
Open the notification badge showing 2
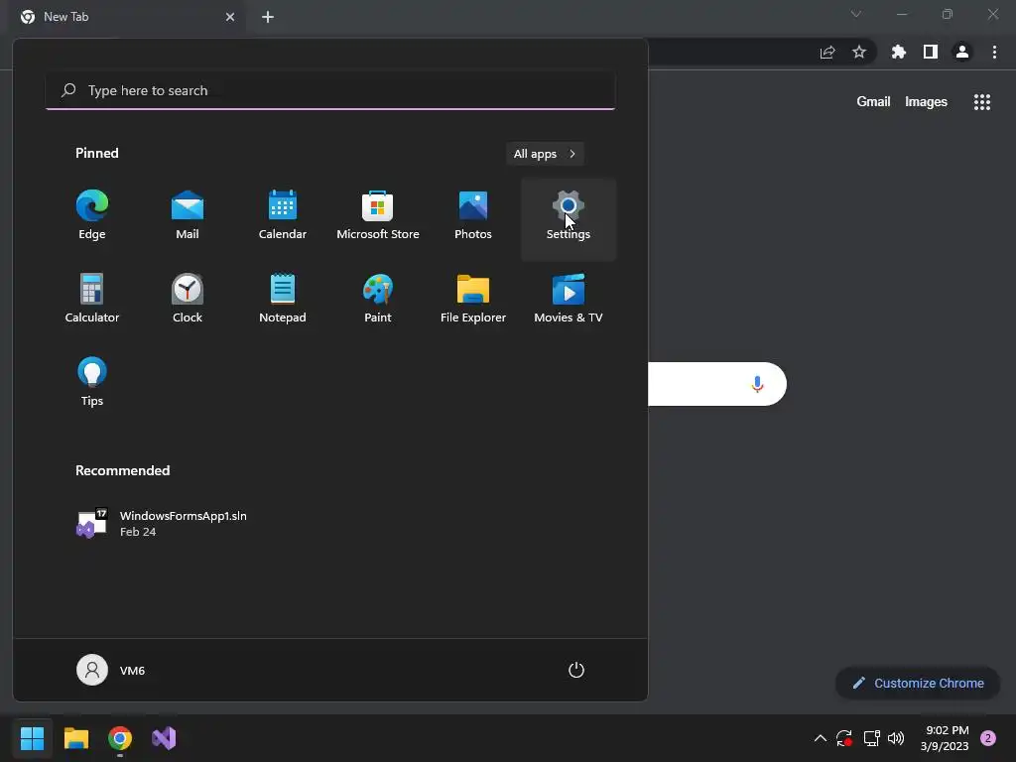pos(988,738)
